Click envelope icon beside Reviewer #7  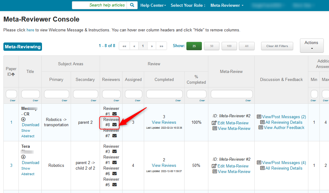coord(115,136)
